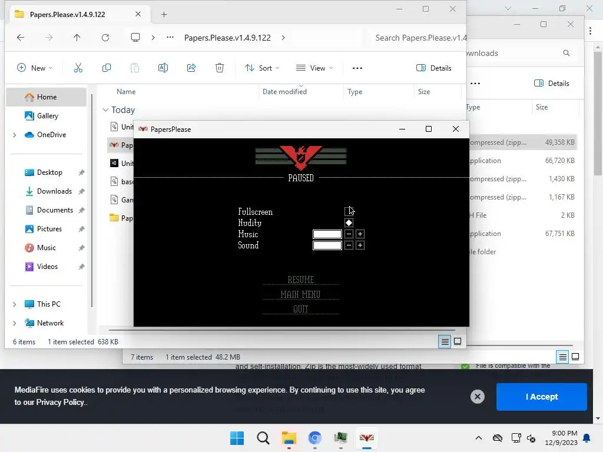Viewport: 603px width, 452px height.
Task: Switch to large thumbnails view in front window
Action: click(458, 341)
